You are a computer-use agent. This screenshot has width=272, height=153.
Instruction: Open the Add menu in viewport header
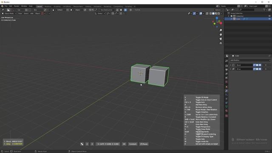(32, 14)
